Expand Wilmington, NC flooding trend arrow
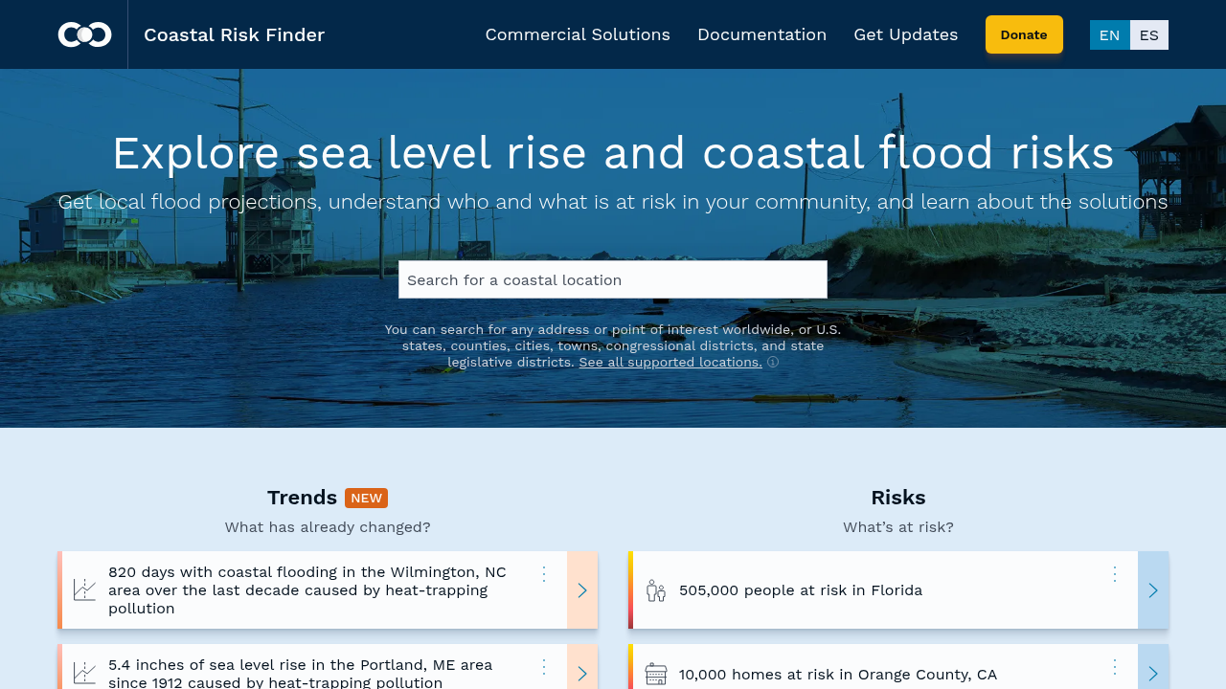1226x689 pixels. point(582,590)
